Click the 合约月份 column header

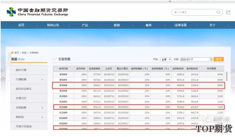[81, 68]
